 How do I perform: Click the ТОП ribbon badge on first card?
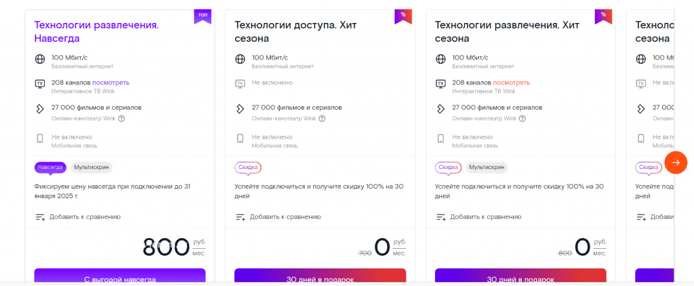[203, 16]
